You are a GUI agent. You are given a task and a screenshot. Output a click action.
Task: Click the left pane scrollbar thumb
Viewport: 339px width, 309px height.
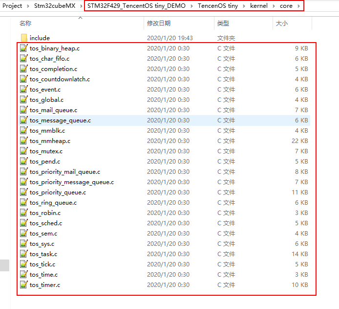[4, 265]
